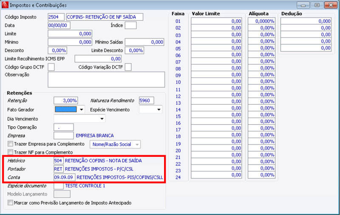Click the Faixa number 15 label
Viewport: 340px width, 215px height.
(178, 116)
